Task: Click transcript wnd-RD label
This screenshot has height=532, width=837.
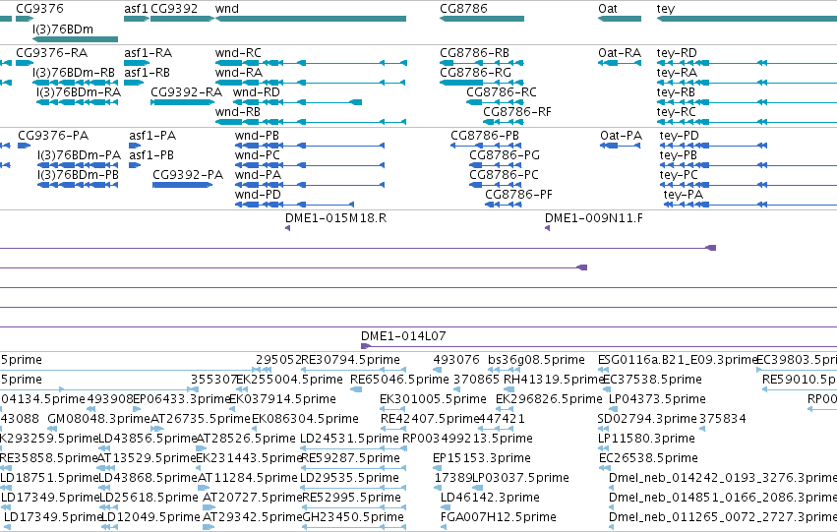Action: [257, 92]
